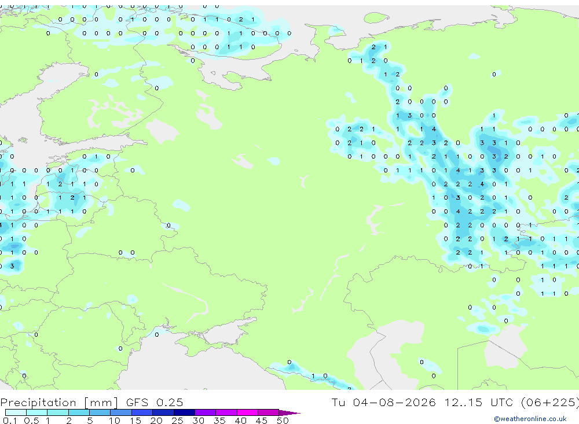Click the legend label "0.1"

10,421
